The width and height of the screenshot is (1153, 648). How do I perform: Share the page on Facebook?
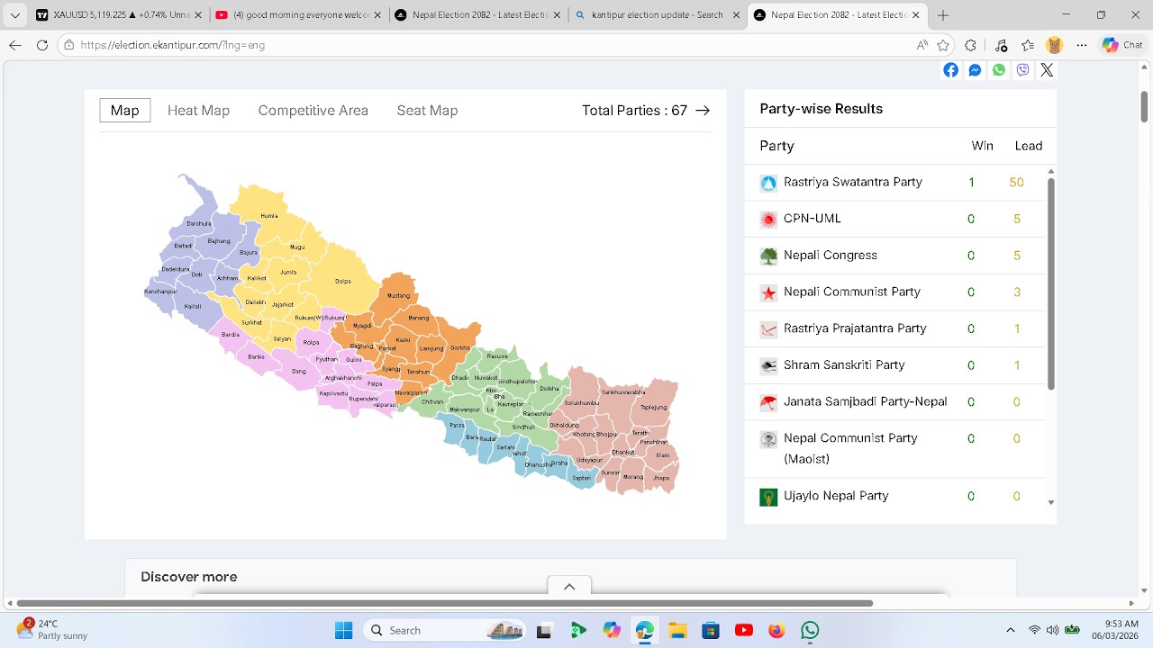[x=951, y=70]
